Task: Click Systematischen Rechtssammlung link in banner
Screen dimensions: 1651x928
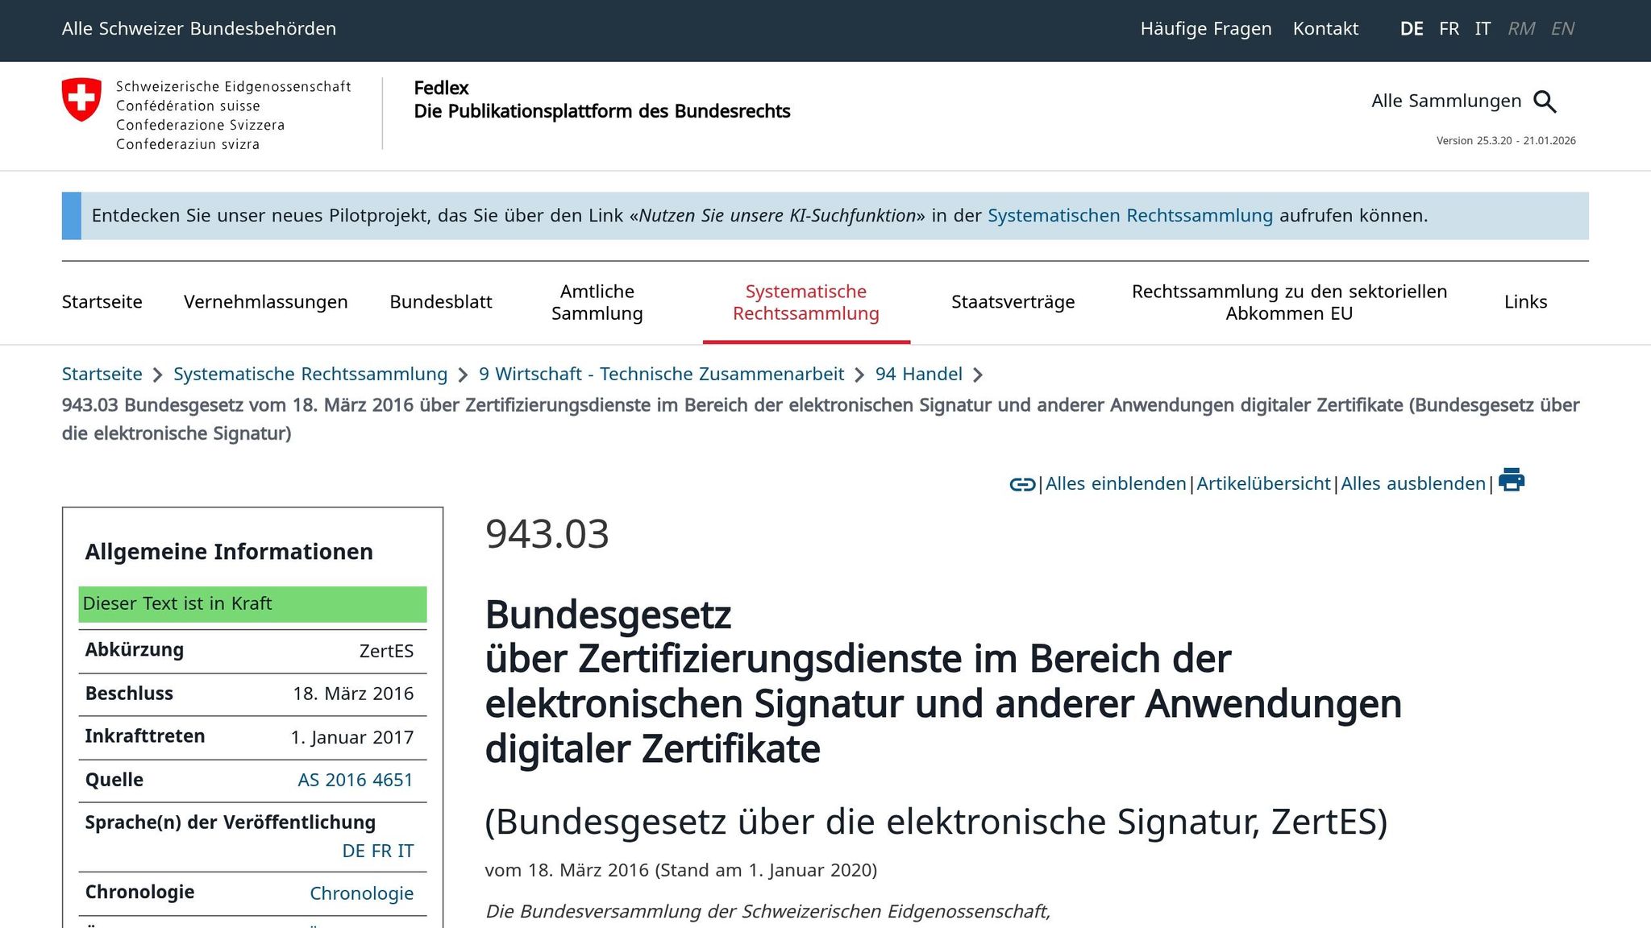Action: (x=1129, y=216)
